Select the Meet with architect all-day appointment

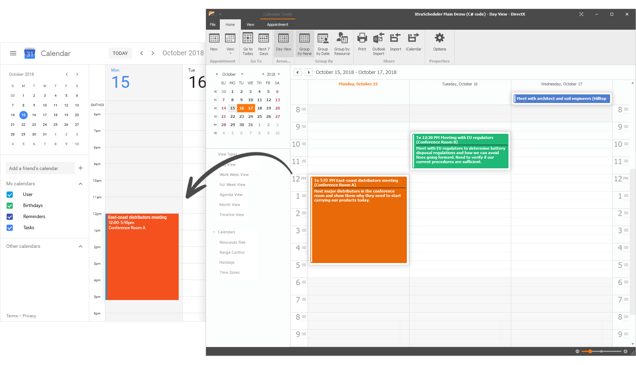point(562,99)
